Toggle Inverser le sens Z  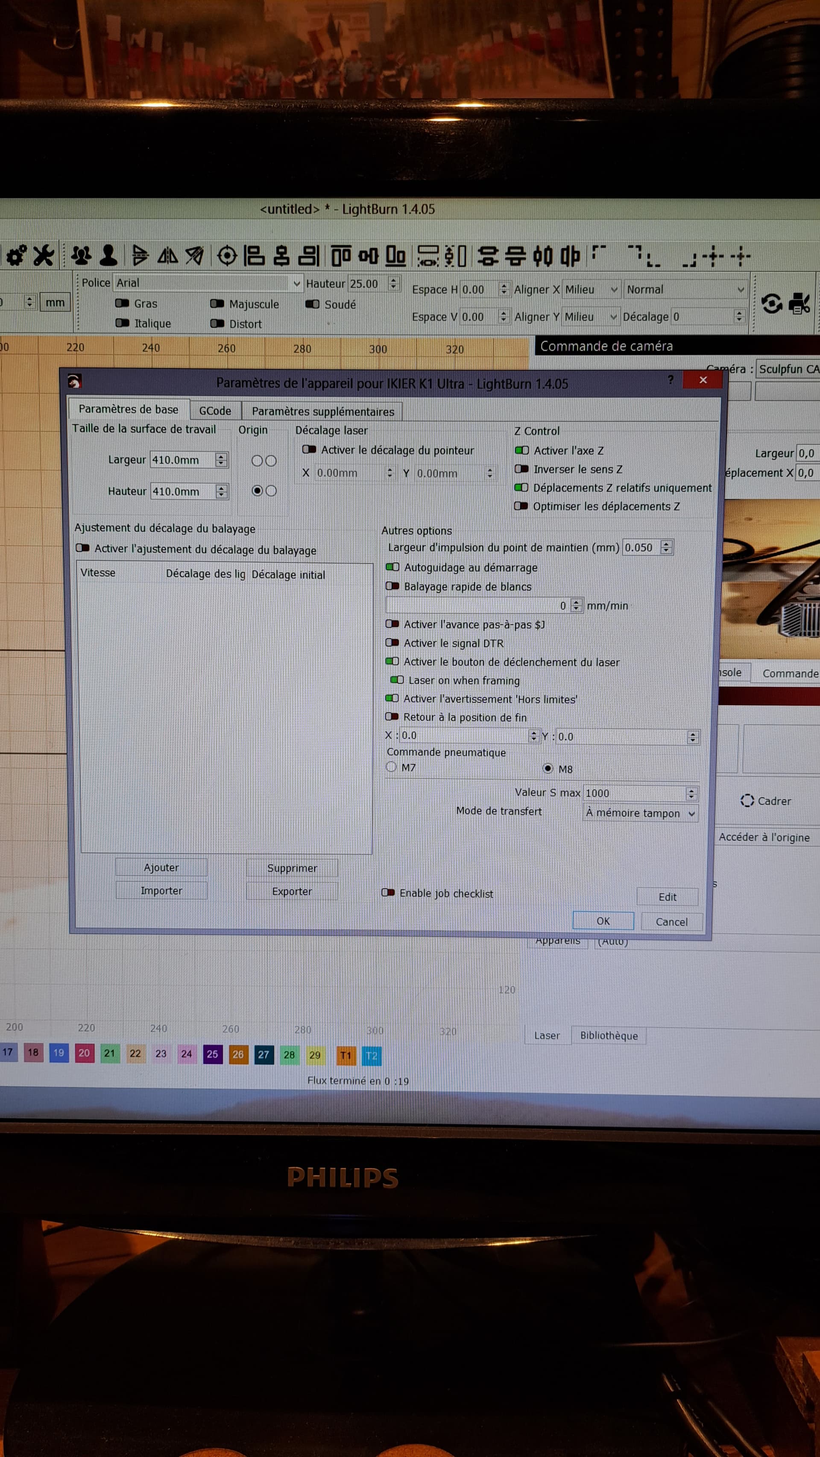tap(521, 469)
